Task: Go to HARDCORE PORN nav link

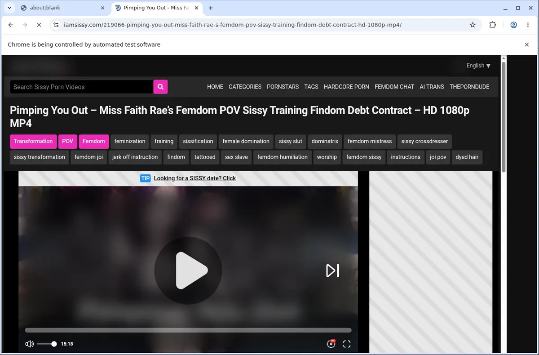Action: [x=346, y=87]
